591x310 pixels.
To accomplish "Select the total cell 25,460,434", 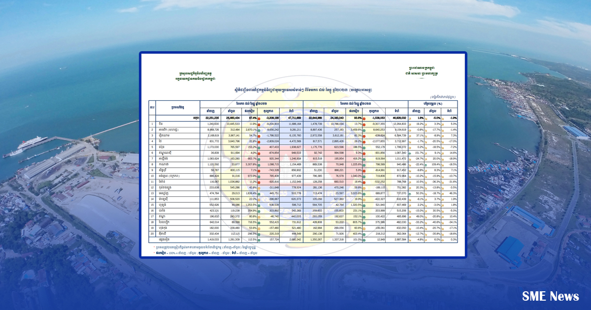I will (231, 119).
